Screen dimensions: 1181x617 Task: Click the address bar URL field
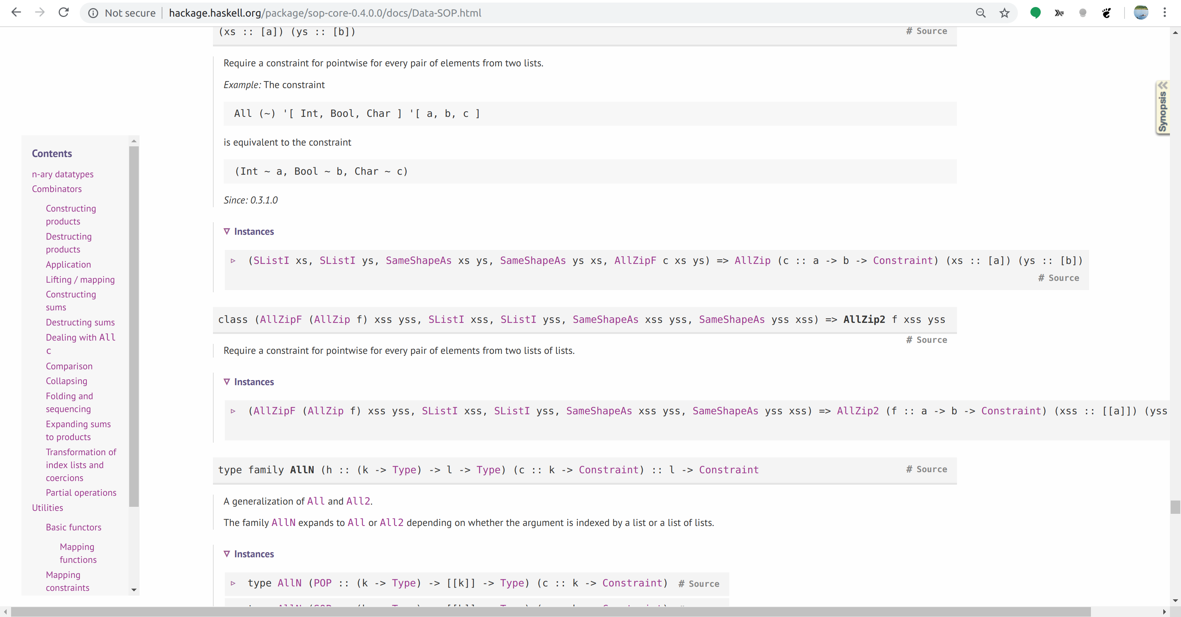pos(325,13)
